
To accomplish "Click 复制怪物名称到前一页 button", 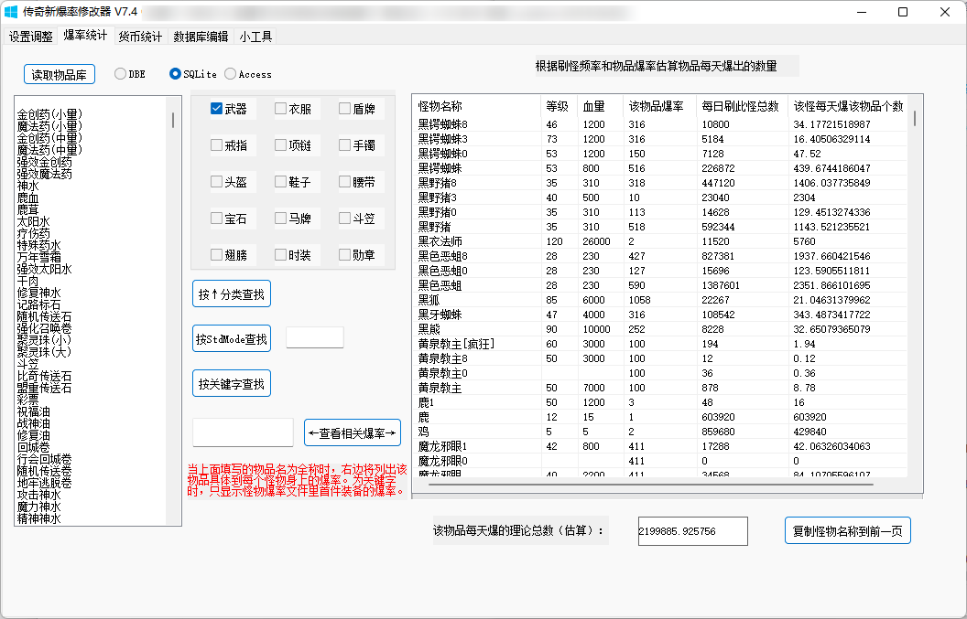I will 847,530.
